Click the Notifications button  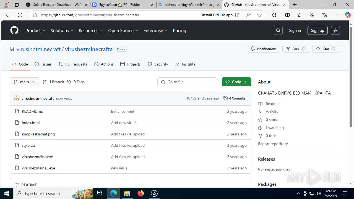264,49
